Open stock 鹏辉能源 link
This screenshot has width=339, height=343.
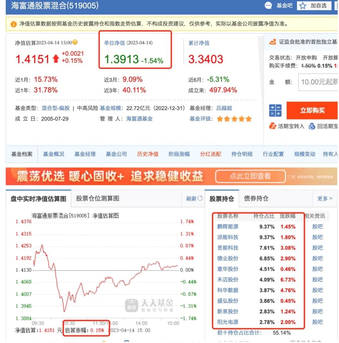pos(228,227)
